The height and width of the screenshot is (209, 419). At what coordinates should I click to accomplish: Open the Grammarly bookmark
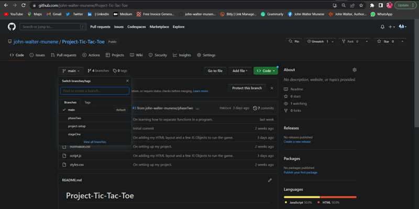pos(272,14)
